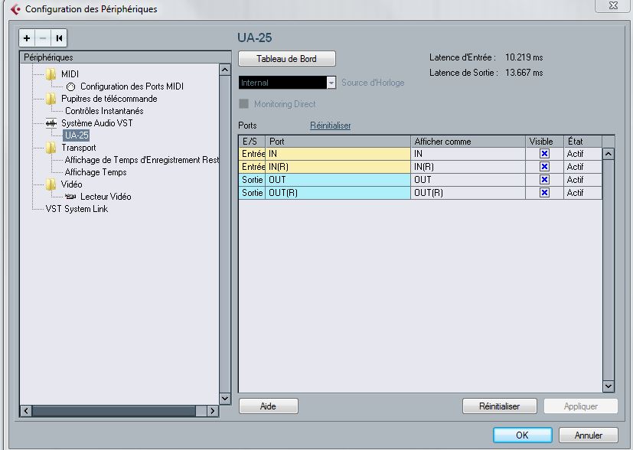Cancel with the Annuler button
The width and height of the screenshot is (633, 450).
[x=588, y=435]
